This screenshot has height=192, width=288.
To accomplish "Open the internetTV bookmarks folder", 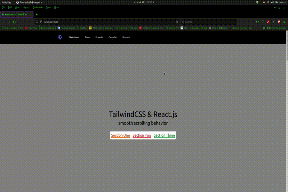I will (172, 28).
